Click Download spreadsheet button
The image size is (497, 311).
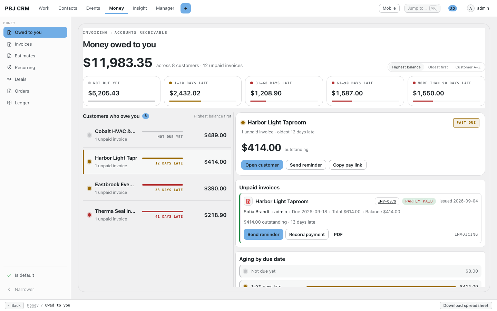pyautogui.click(x=466, y=305)
